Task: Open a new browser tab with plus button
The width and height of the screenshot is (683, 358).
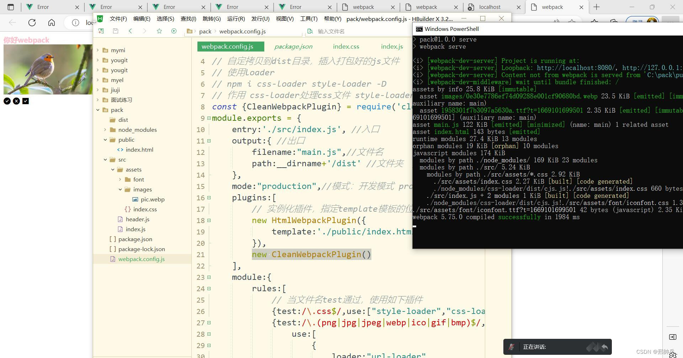Action: coord(597,7)
